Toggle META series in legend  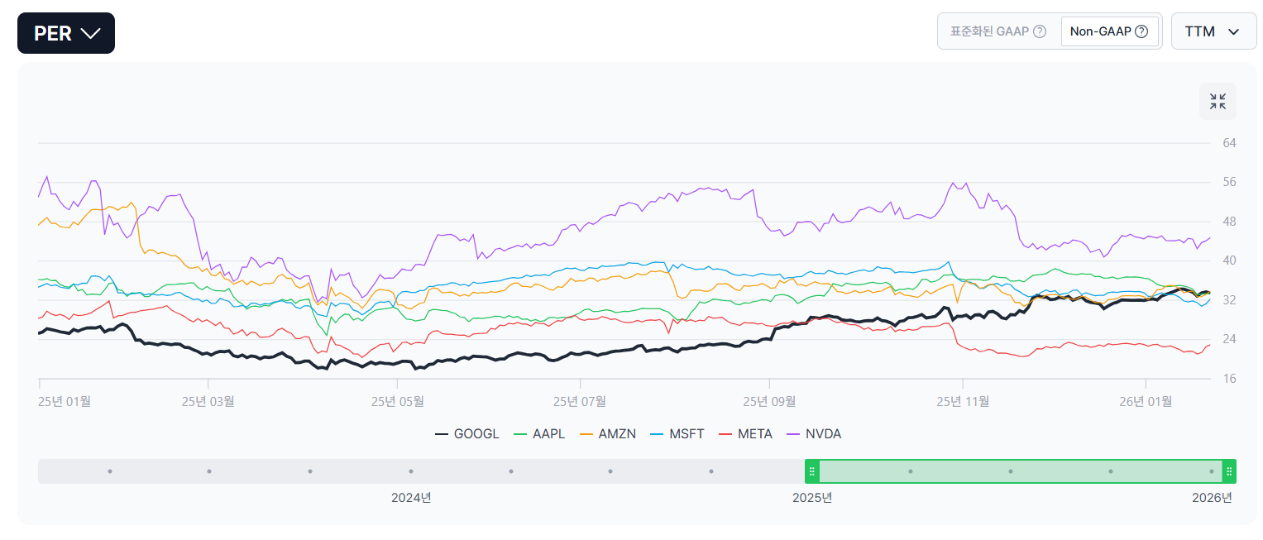[x=746, y=433]
